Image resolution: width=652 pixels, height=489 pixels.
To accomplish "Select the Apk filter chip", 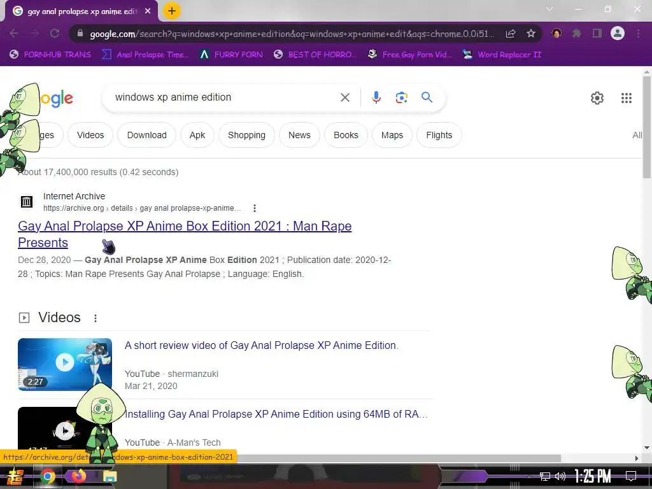I will point(197,135).
